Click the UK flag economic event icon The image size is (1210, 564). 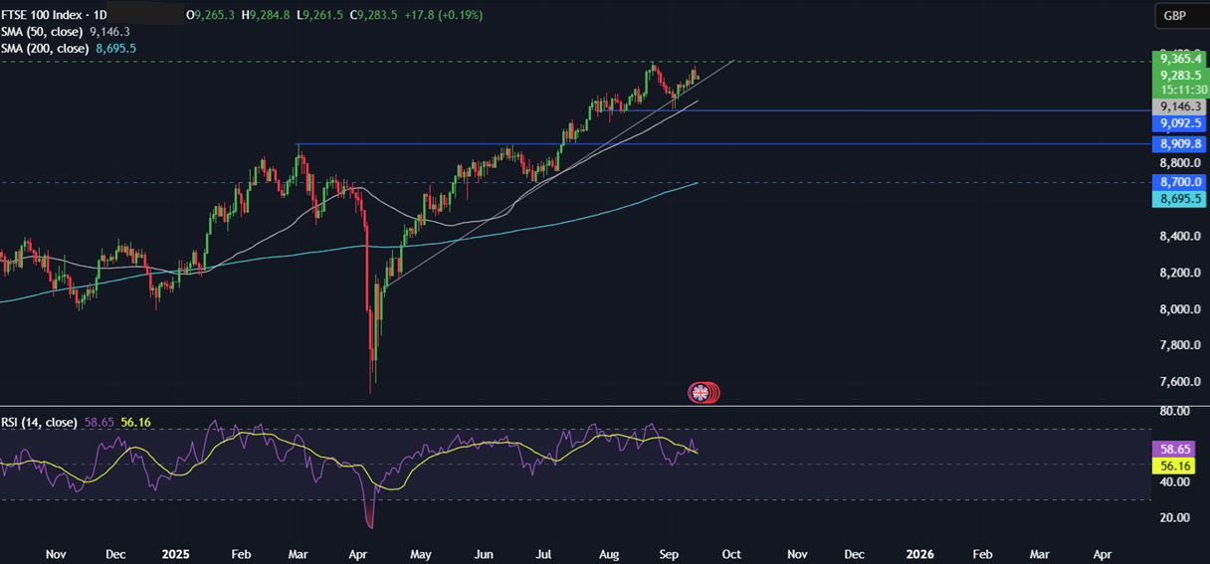(x=700, y=393)
